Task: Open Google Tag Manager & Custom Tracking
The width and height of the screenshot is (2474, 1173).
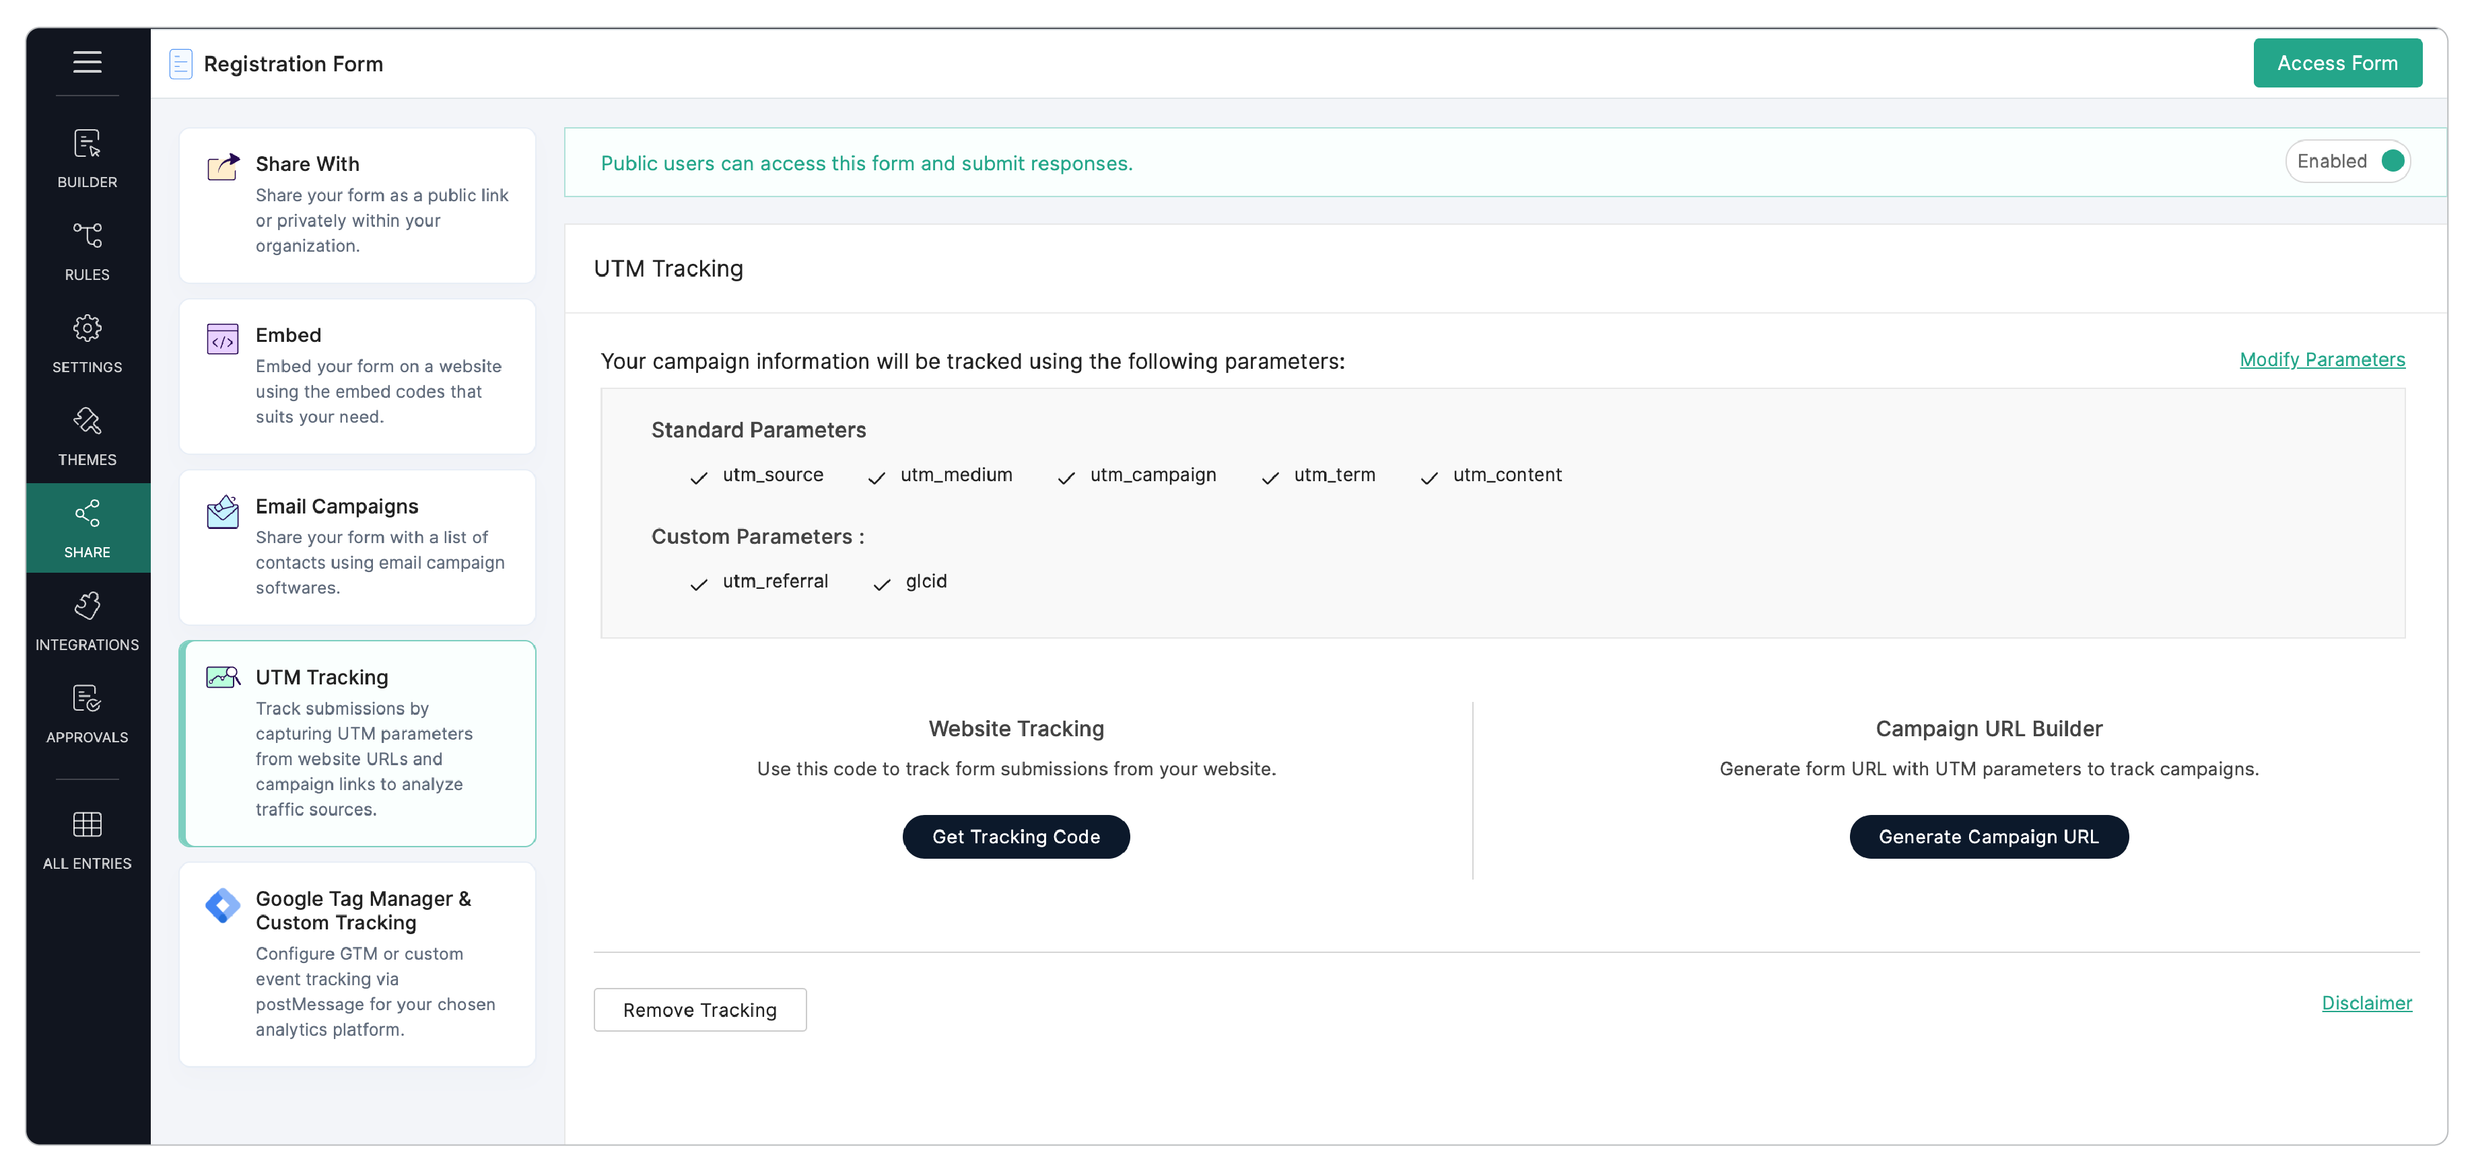Action: pos(357,963)
